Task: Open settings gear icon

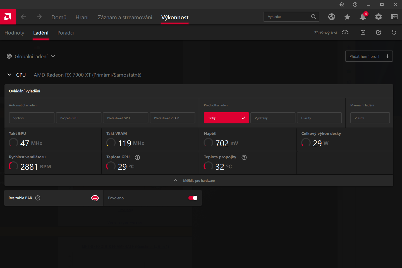Action: tap(379, 17)
